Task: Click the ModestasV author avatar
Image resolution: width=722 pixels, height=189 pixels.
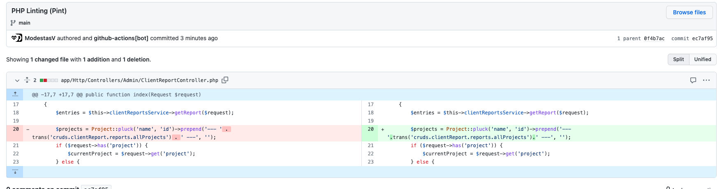Action: pyautogui.click(x=17, y=38)
